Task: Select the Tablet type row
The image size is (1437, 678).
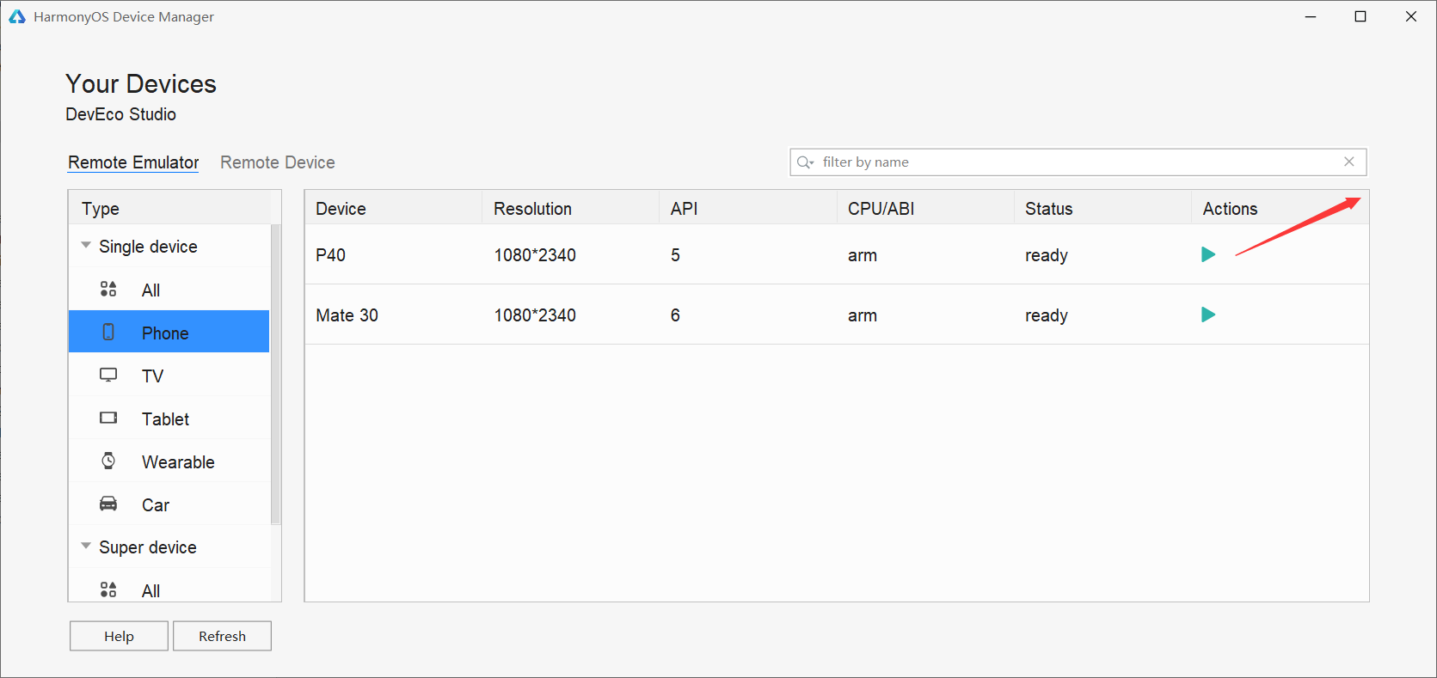Action: tap(169, 418)
